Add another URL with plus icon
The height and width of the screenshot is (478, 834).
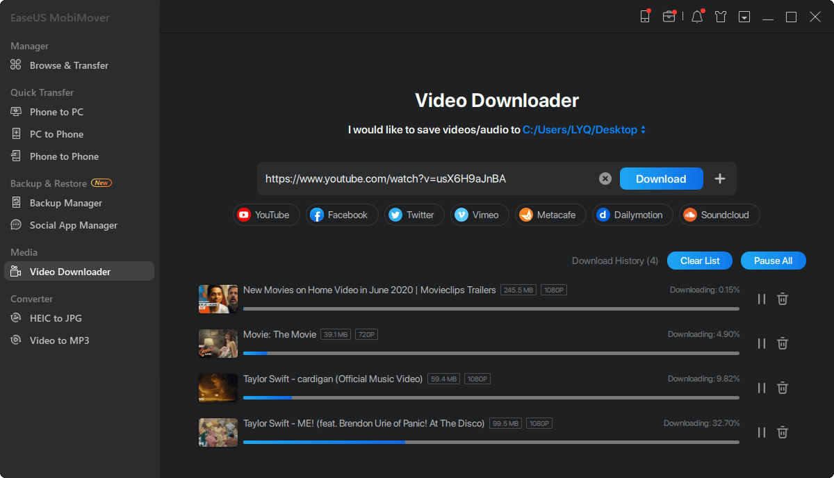(x=720, y=179)
